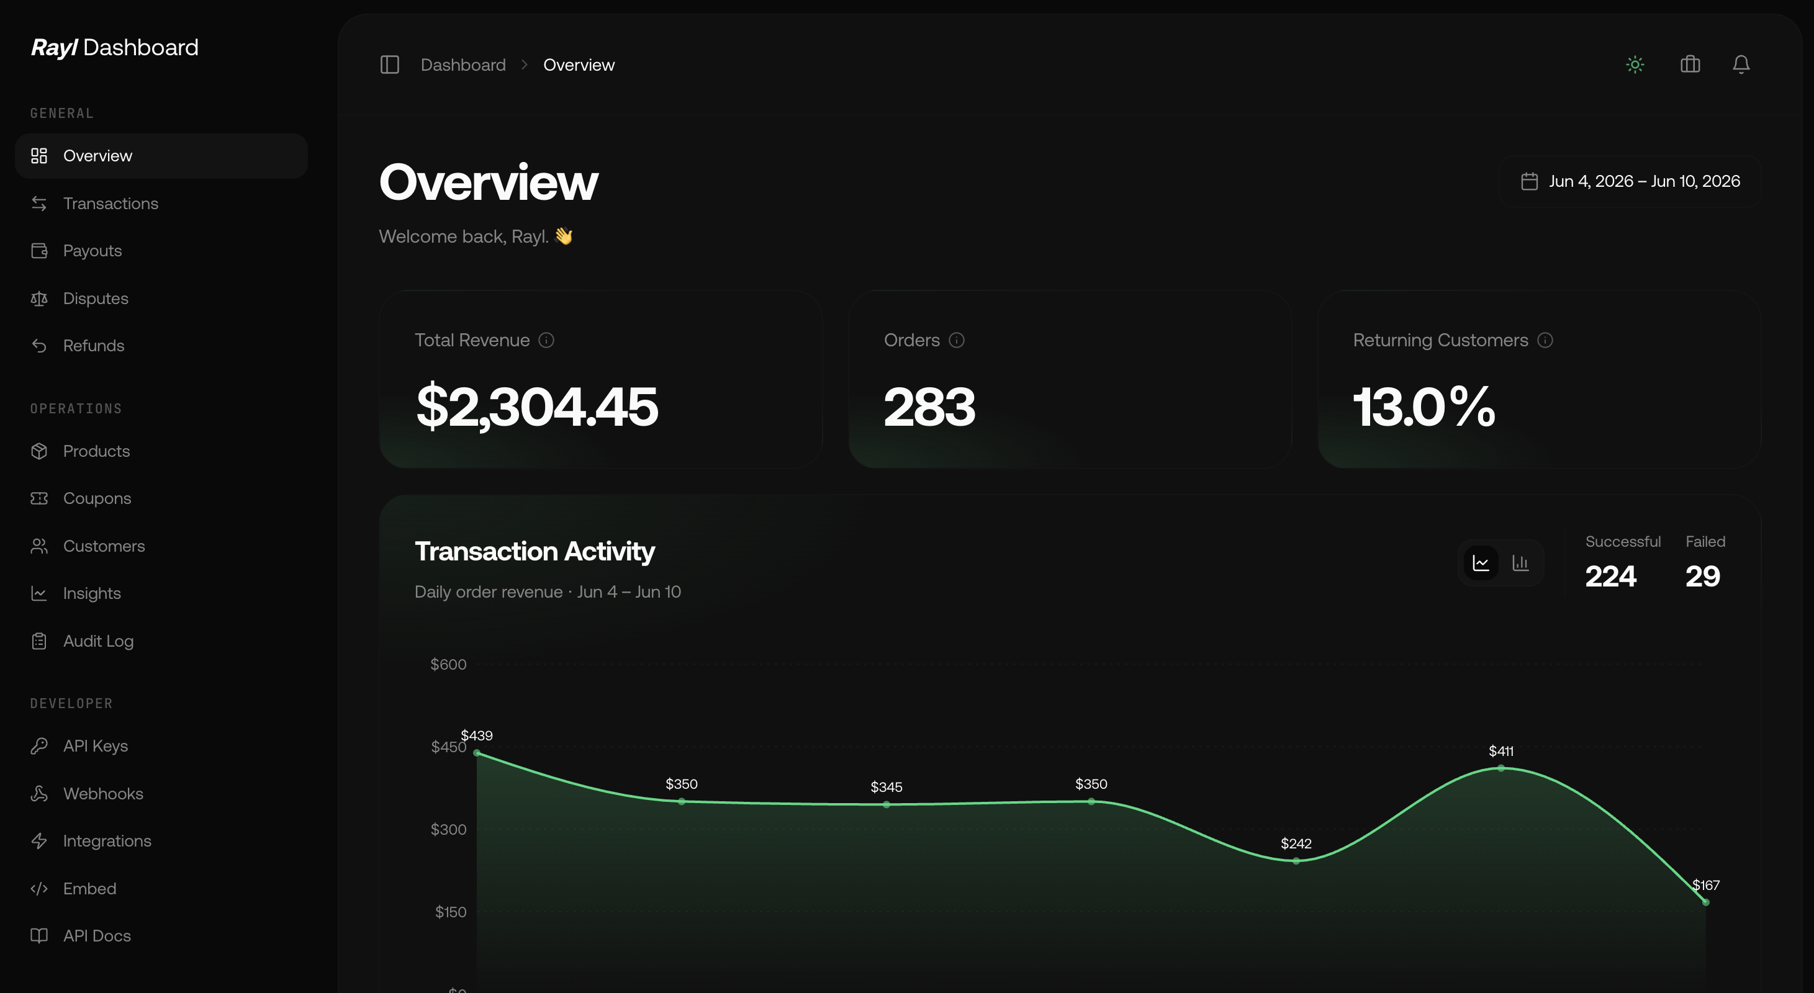Click the Orders 283 card

[1070, 379]
